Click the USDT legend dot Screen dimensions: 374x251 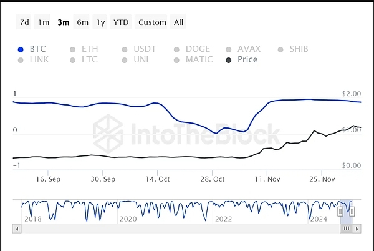pos(125,49)
